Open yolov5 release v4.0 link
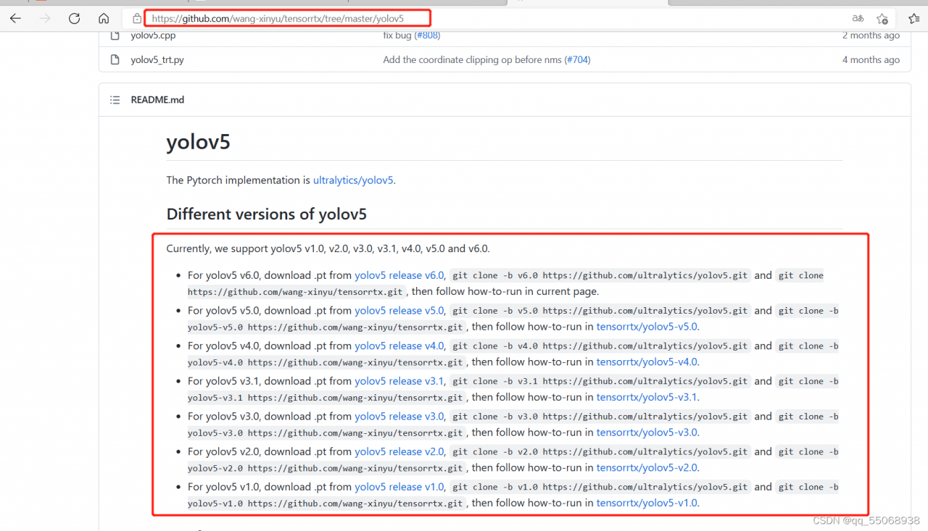Viewport: 928px width, 531px height. (399, 346)
